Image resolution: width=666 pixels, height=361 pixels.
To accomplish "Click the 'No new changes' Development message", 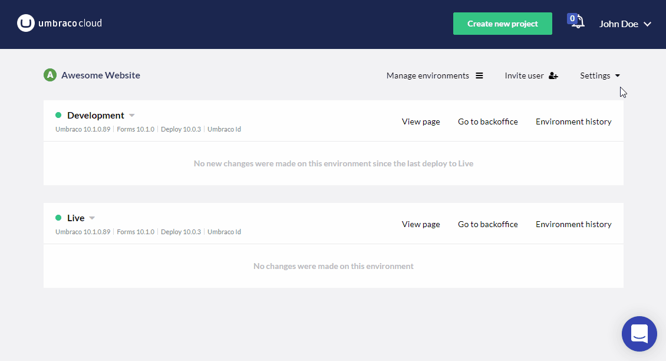I will pyautogui.click(x=334, y=164).
